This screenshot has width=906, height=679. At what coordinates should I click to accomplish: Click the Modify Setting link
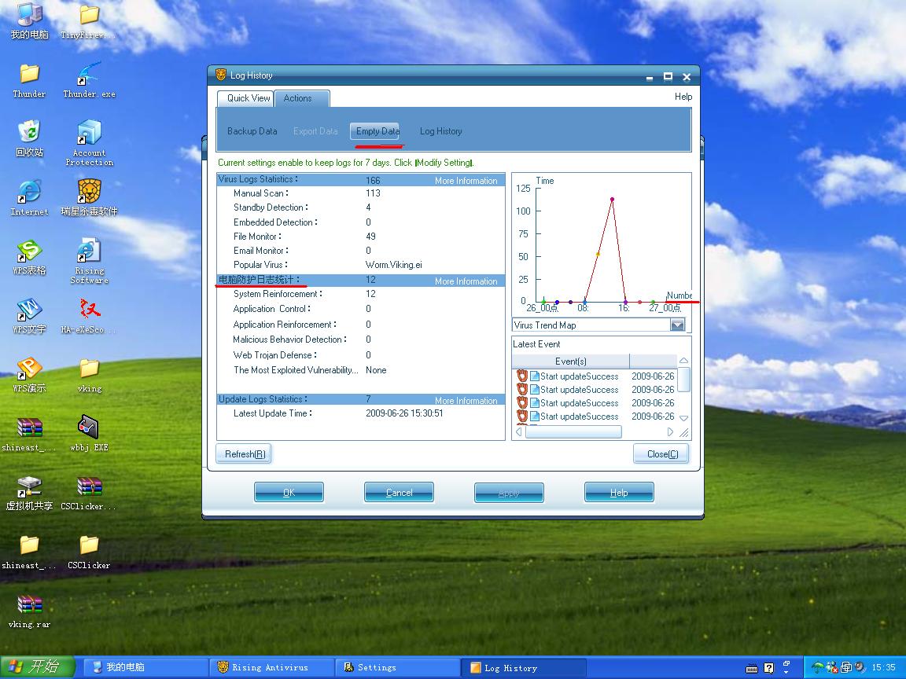tap(444, 163)
